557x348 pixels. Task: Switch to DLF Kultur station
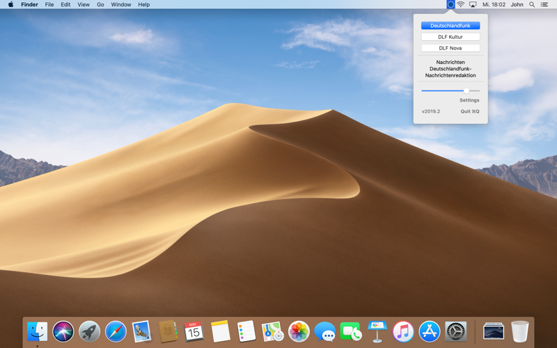click(450, 37)
